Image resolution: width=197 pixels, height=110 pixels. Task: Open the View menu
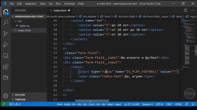click(42, 4)
